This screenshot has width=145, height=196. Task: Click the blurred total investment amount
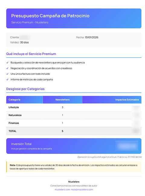pos(127,146)
